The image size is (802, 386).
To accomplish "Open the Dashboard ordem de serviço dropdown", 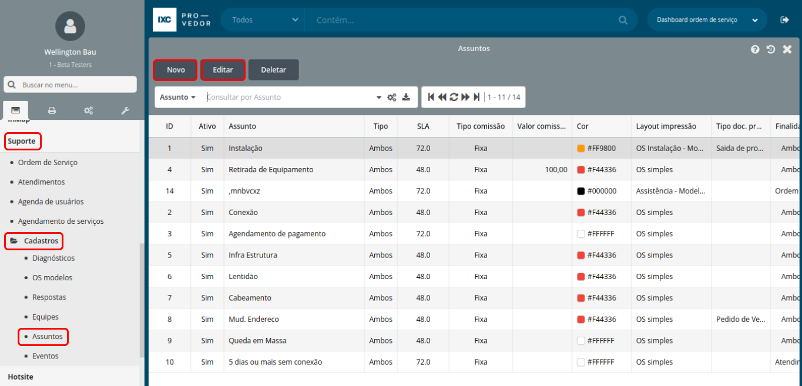I will tap(707, 20).
